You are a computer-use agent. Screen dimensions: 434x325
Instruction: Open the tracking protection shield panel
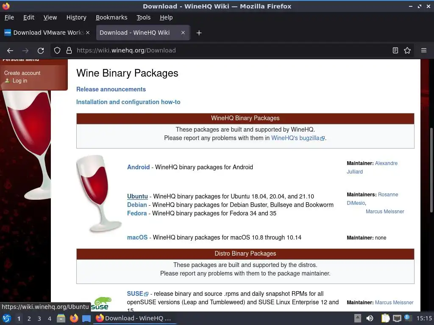pos(57,50)
